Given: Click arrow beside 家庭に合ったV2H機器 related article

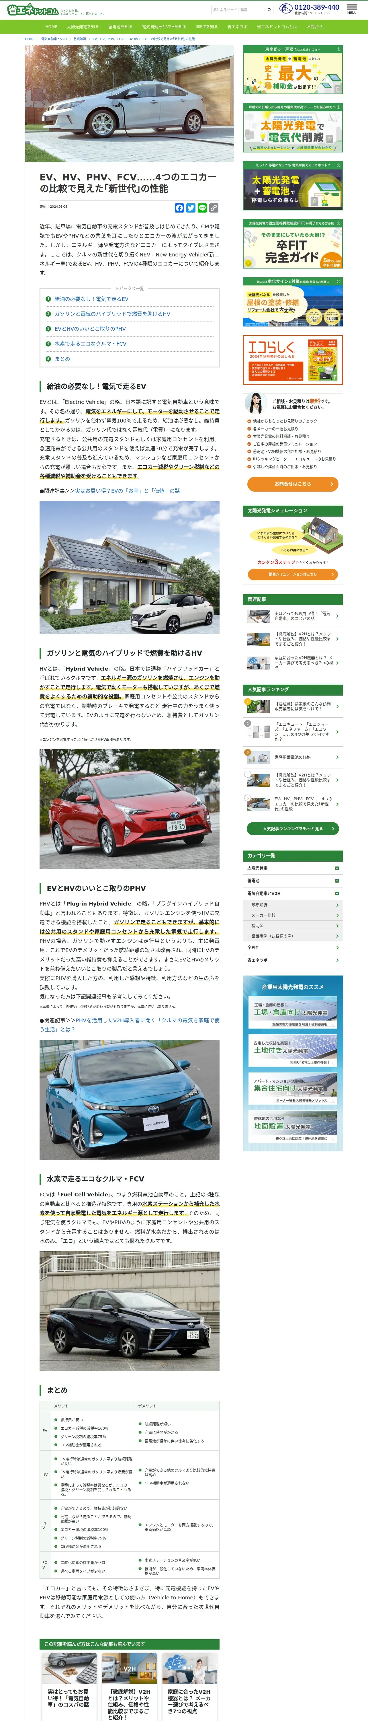Looking at the screenshot, I should 337,663.
